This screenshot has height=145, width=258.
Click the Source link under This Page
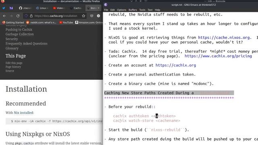point(10,71)
